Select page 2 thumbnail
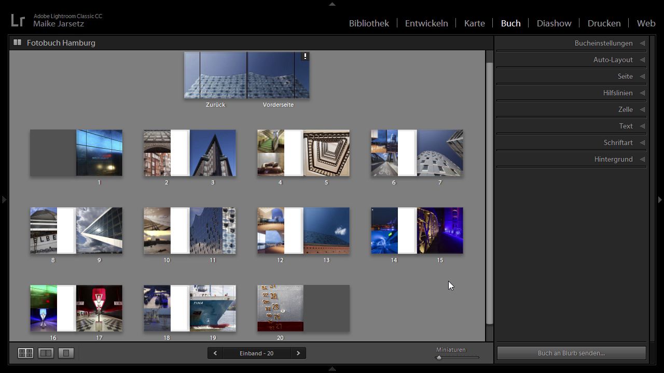The height and width of the screenshot is (373, 664). pos(167,153)
